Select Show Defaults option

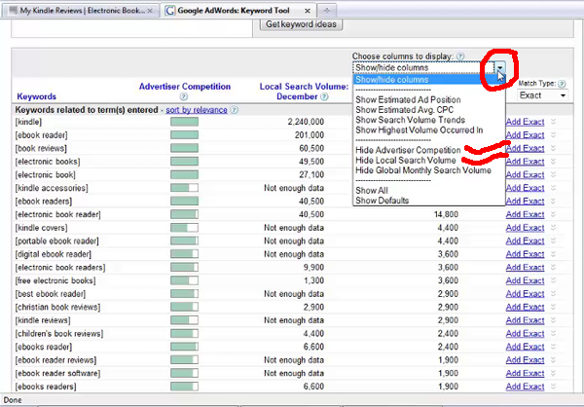pyautogui.click(x=382, y=201)
